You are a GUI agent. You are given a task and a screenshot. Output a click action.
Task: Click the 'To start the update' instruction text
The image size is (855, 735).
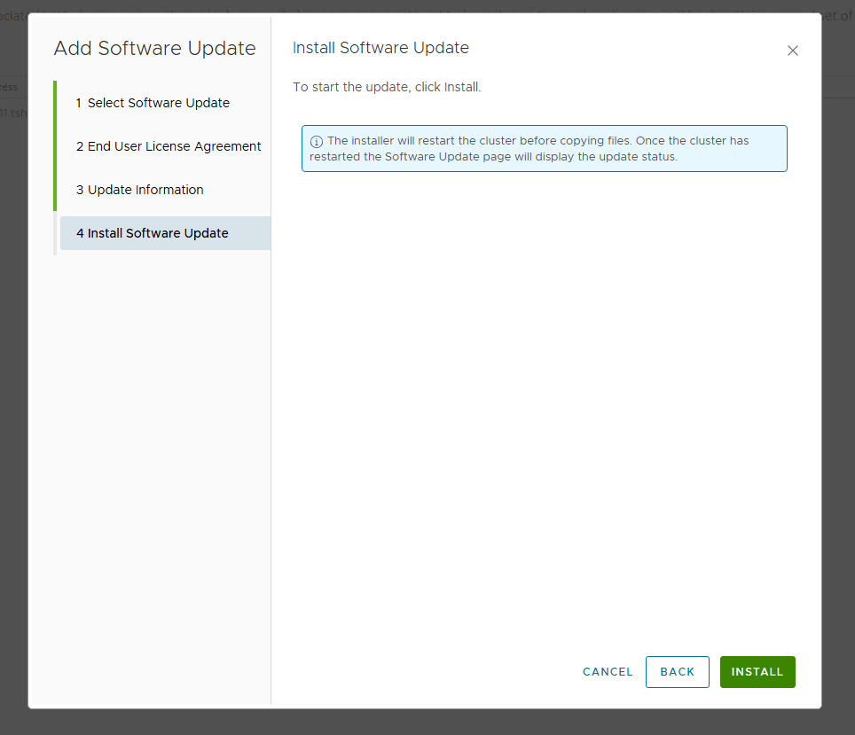[387, 88]
